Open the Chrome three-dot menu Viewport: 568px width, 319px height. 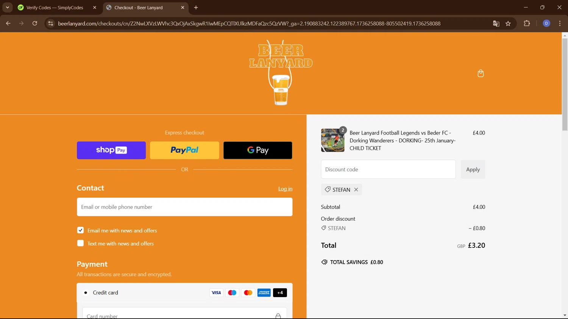point(560,23)
